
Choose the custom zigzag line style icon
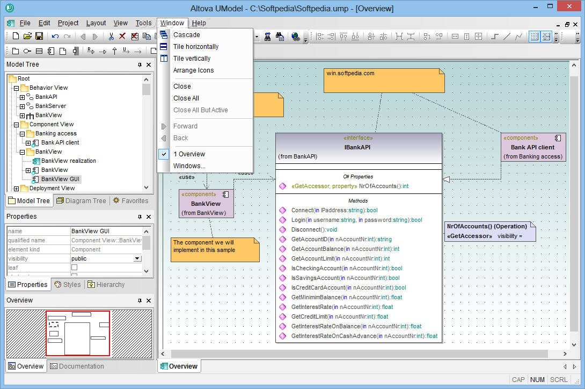[x=518, y=36]
